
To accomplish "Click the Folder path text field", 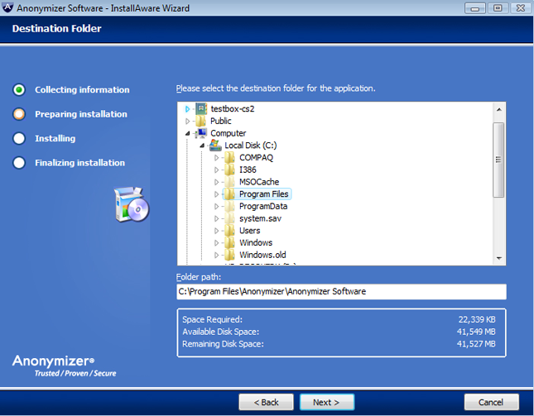I will pyautogui.click(x=341, y=291).
